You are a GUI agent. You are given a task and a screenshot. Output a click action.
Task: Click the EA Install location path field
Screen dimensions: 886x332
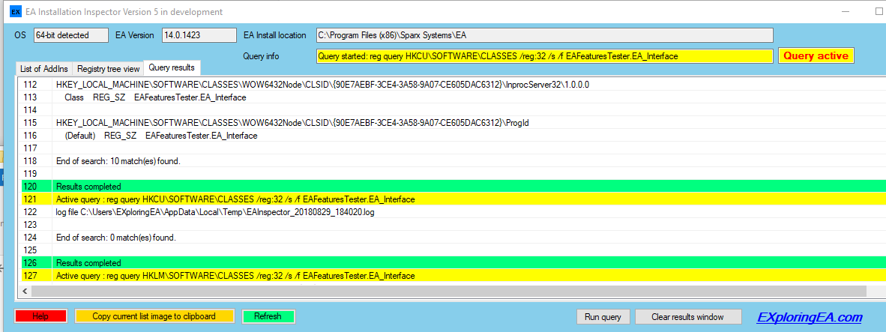543,35
